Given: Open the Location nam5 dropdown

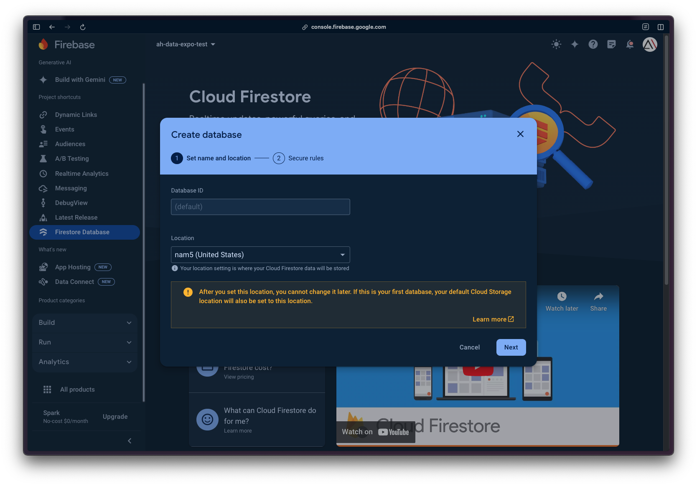Looking at the screenshot, I should (x=260, y=255).
